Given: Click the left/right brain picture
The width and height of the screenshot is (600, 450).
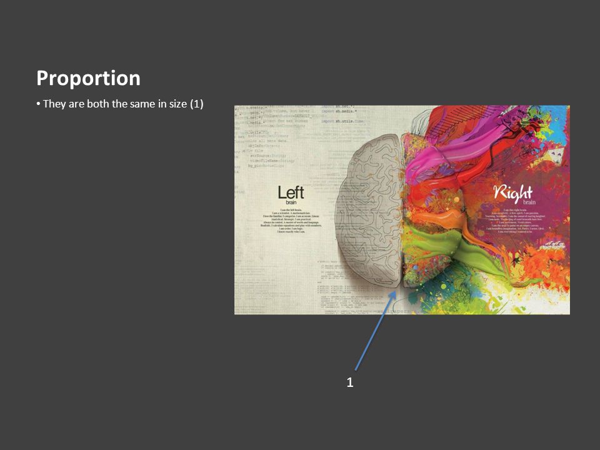Looking at the screenshot, I should click(402, 210).
